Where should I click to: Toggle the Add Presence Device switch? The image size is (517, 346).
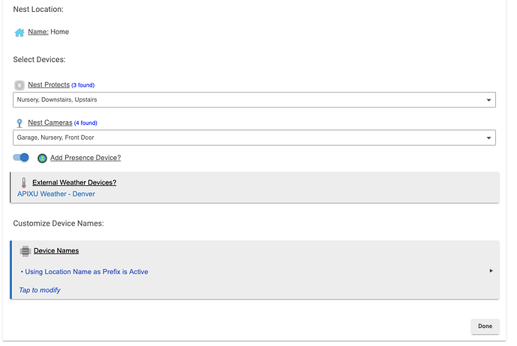[21, 158]
